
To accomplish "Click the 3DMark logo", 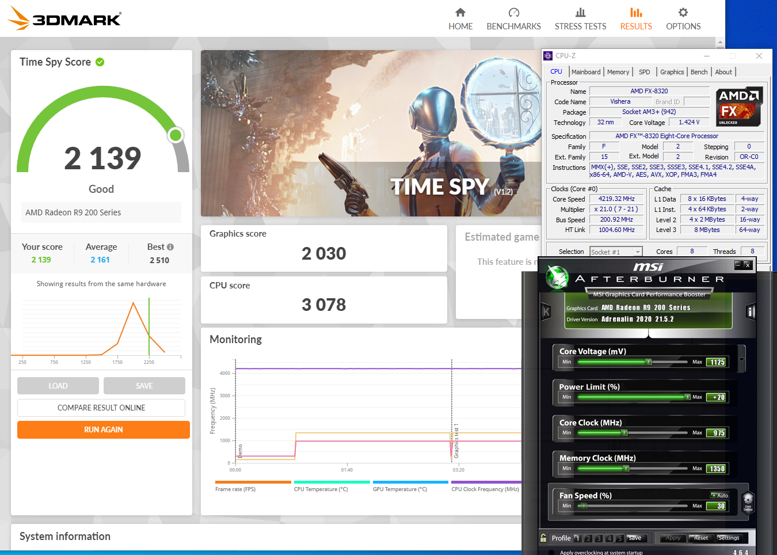I will pos(64,18).
